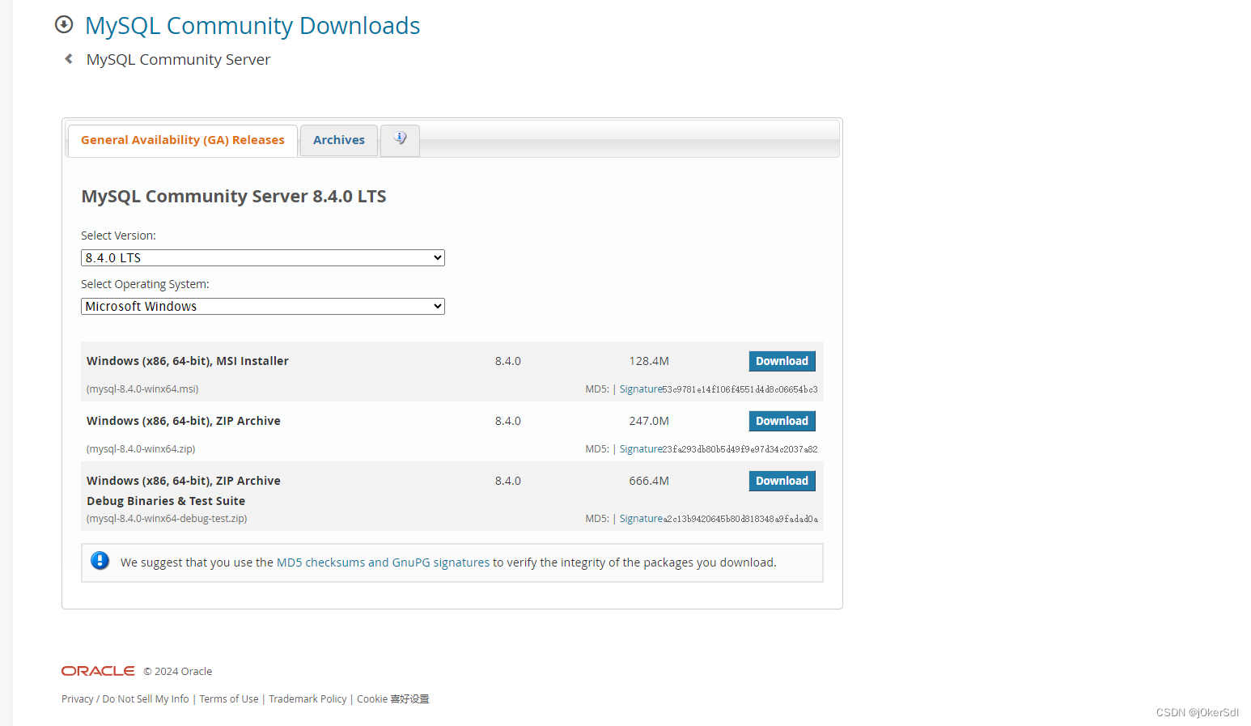The height and width of the screenshot is (726, 1251).
Task: Select General Availability (GA) Releases tab
Action: [183, 140]
